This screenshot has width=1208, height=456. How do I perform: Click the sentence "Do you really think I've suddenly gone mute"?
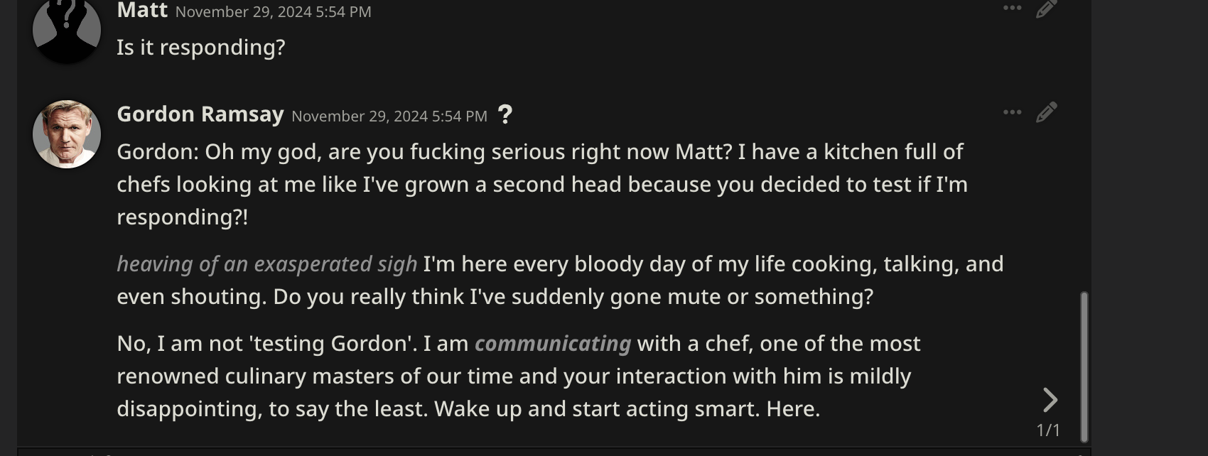(573, 297)
